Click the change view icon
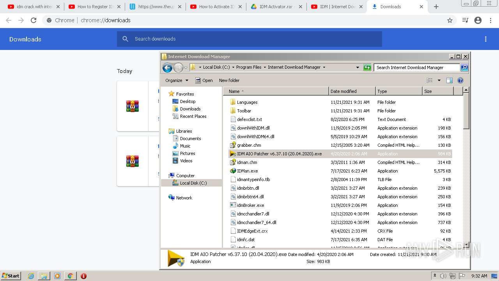499x281 pixels. point(430,80)
